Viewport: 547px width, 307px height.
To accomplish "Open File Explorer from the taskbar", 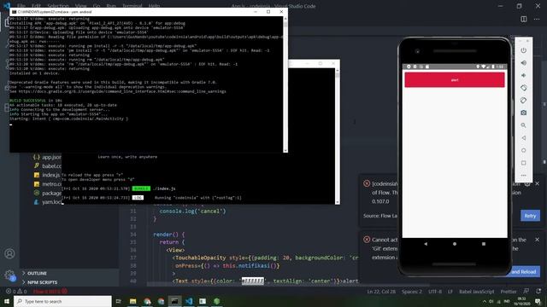I will [133, 301].
